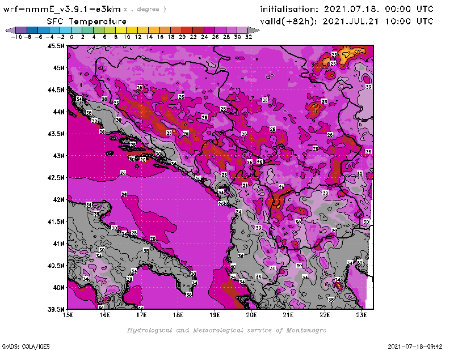Pick the dark red swatch between 22 and 24
Screen dimensions: 454x350
(198, 30)
